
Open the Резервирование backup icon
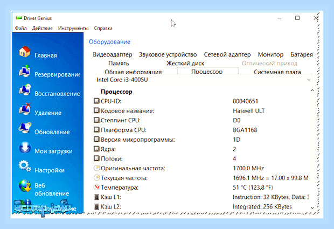(25, 71)
